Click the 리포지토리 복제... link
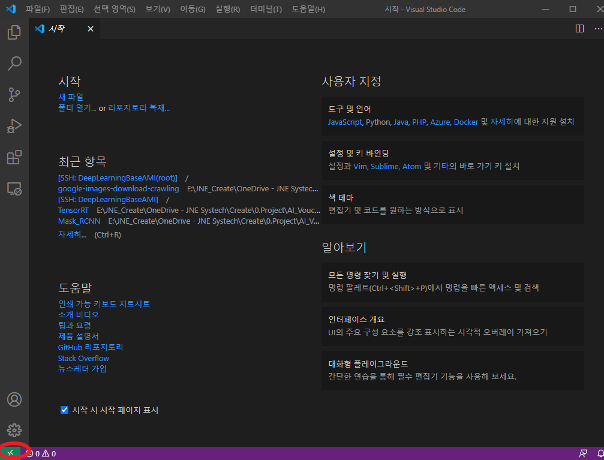604x460 pixels. (x=139, y=108)
